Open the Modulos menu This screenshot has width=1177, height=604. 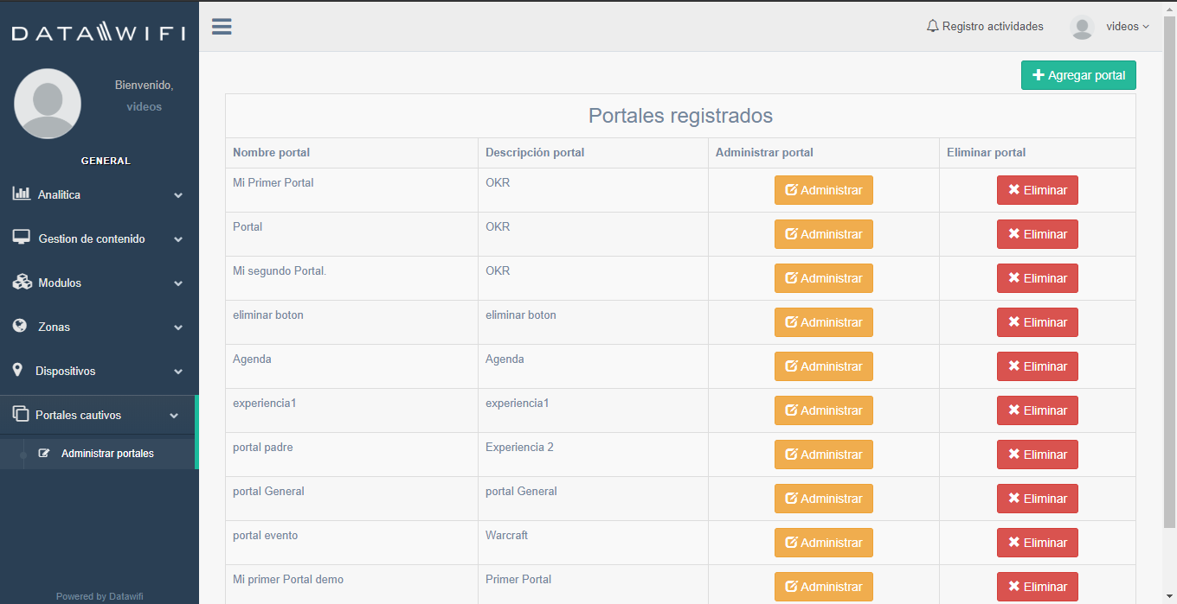tap(99, 283)
